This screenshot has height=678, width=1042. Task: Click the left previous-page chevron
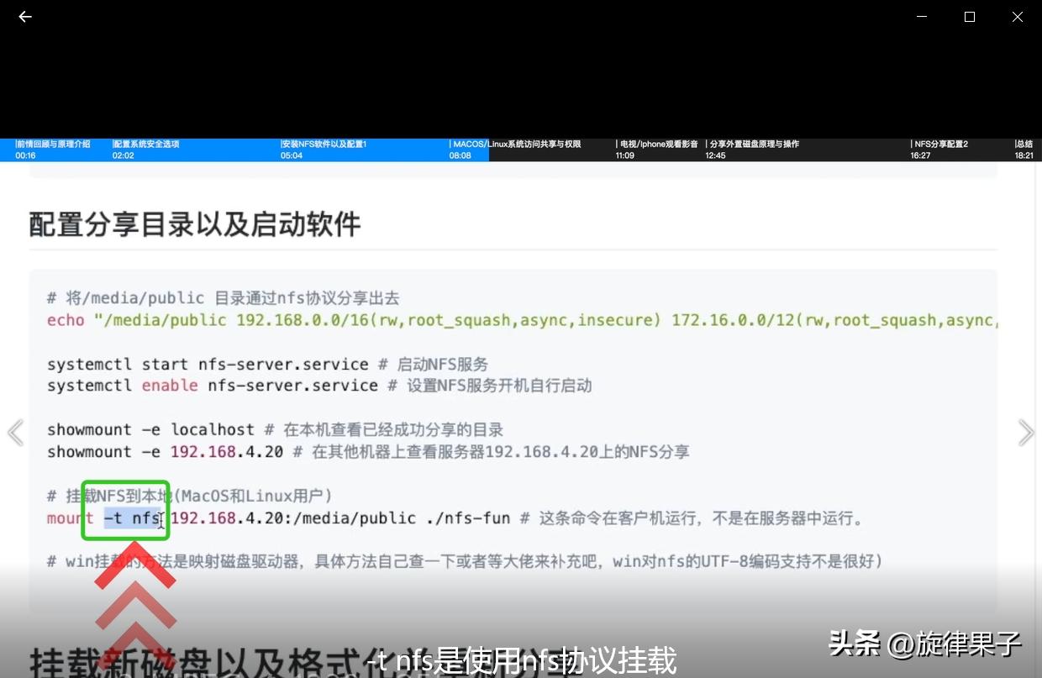coord(15,432)
